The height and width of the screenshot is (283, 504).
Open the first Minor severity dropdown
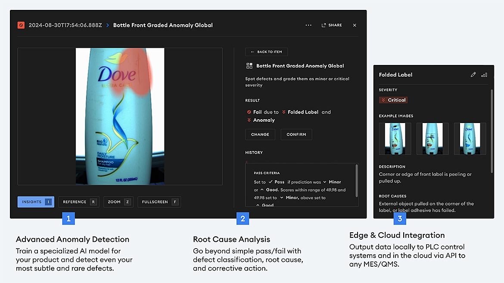tap(332, 182)
